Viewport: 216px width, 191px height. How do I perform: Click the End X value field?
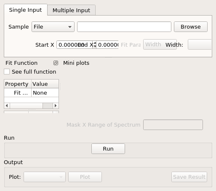[107, 45]
